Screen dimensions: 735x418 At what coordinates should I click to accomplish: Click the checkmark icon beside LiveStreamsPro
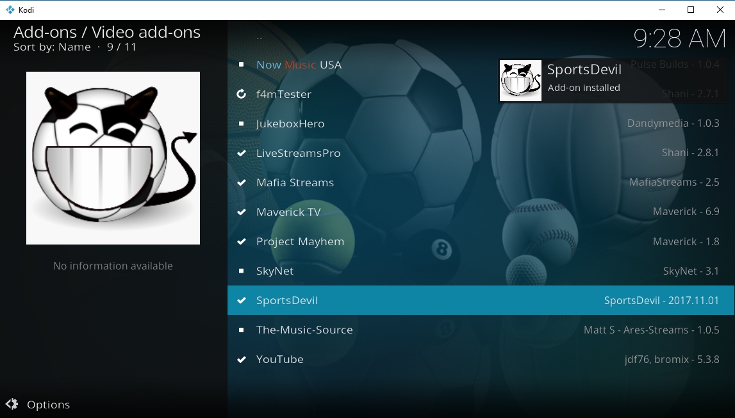tap(242, 153)
